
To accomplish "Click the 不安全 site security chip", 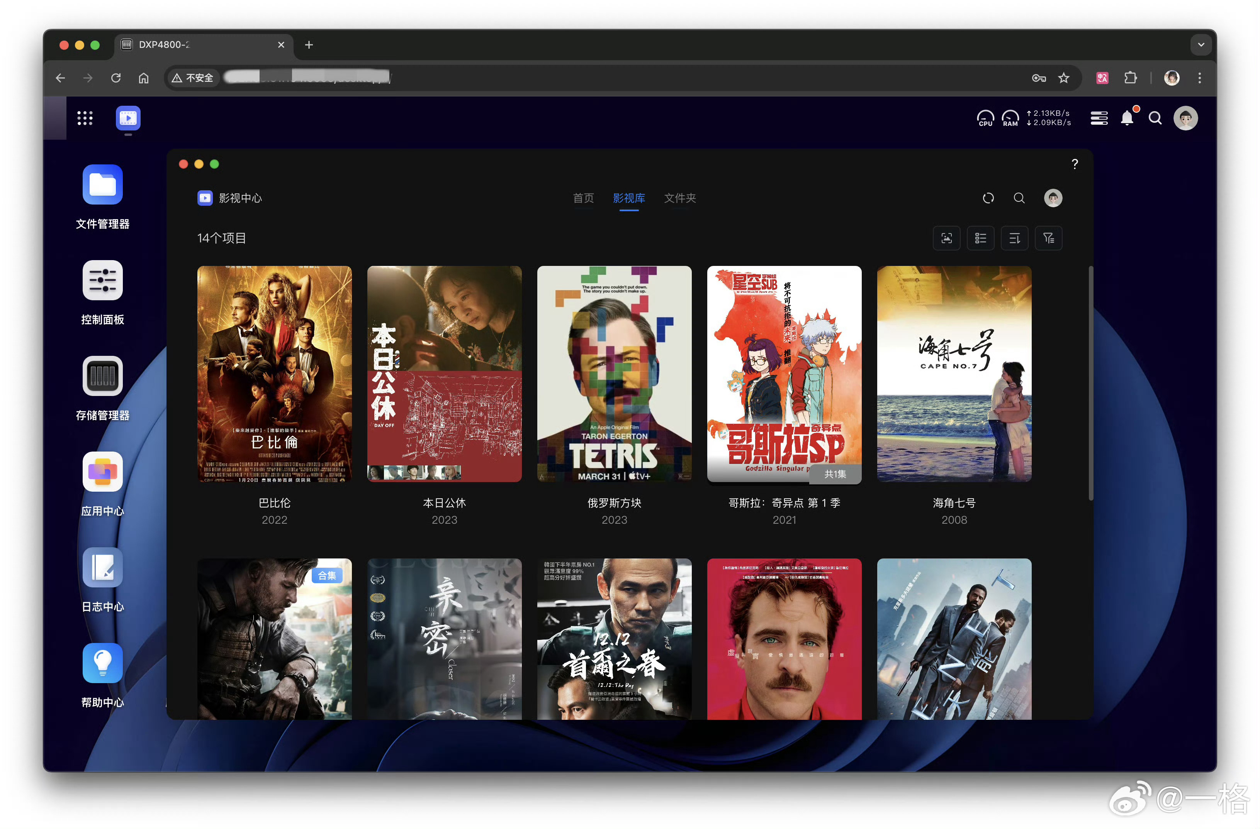I will pos(193,78).
